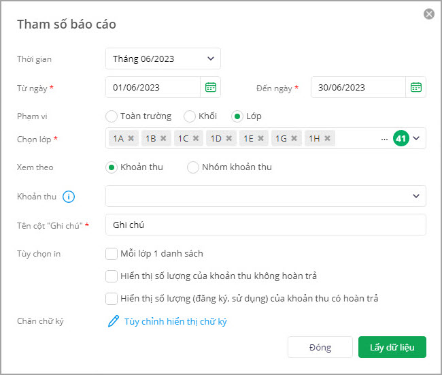Tick the có hoàn trả quantity checkbox

[112, 298]
